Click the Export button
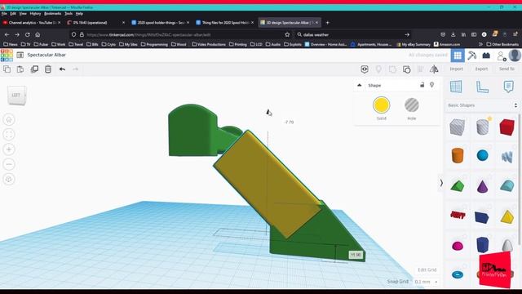The height and width of the screenshot is (294, 522). [481, 69]
